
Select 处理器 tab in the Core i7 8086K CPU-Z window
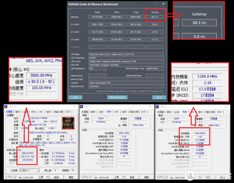pos(9,112)
